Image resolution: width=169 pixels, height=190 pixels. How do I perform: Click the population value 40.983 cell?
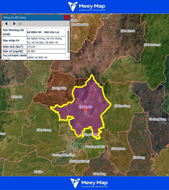click(x=46, y=51)
